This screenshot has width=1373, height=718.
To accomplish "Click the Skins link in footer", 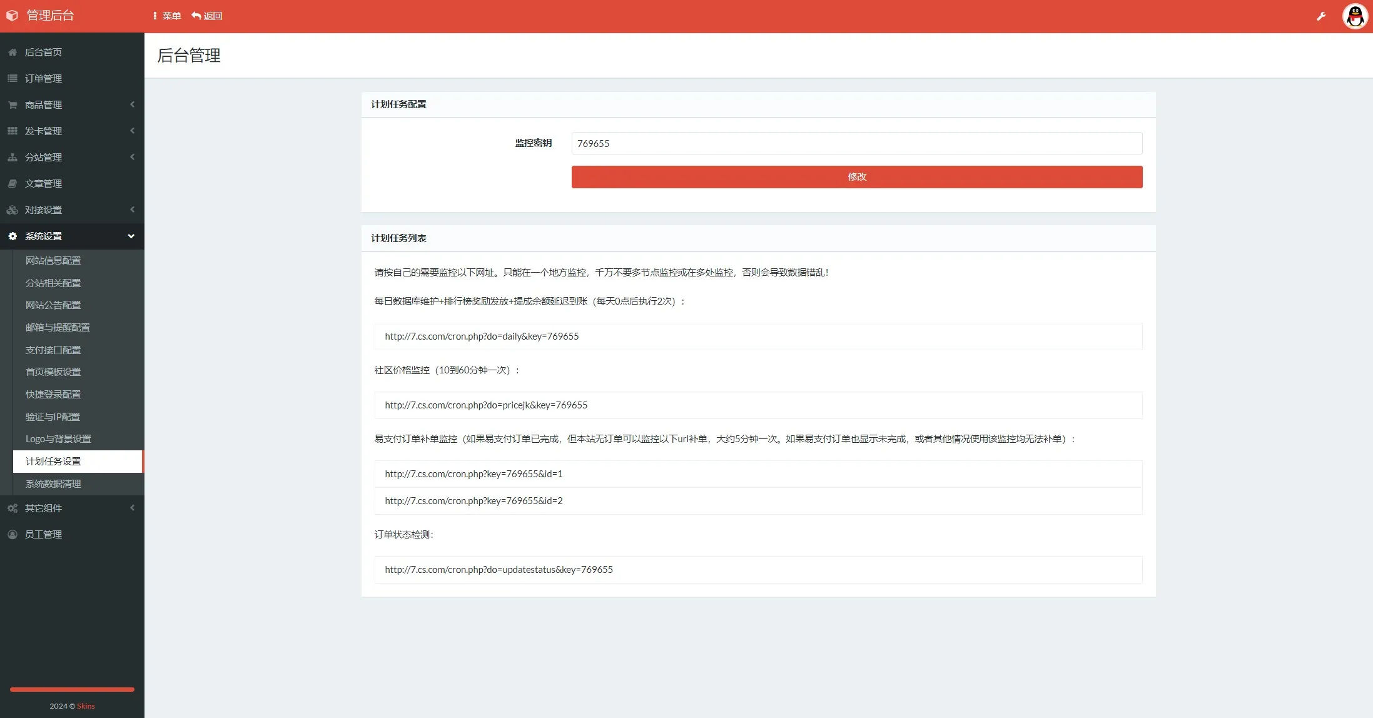I will [x=86, y=706].
